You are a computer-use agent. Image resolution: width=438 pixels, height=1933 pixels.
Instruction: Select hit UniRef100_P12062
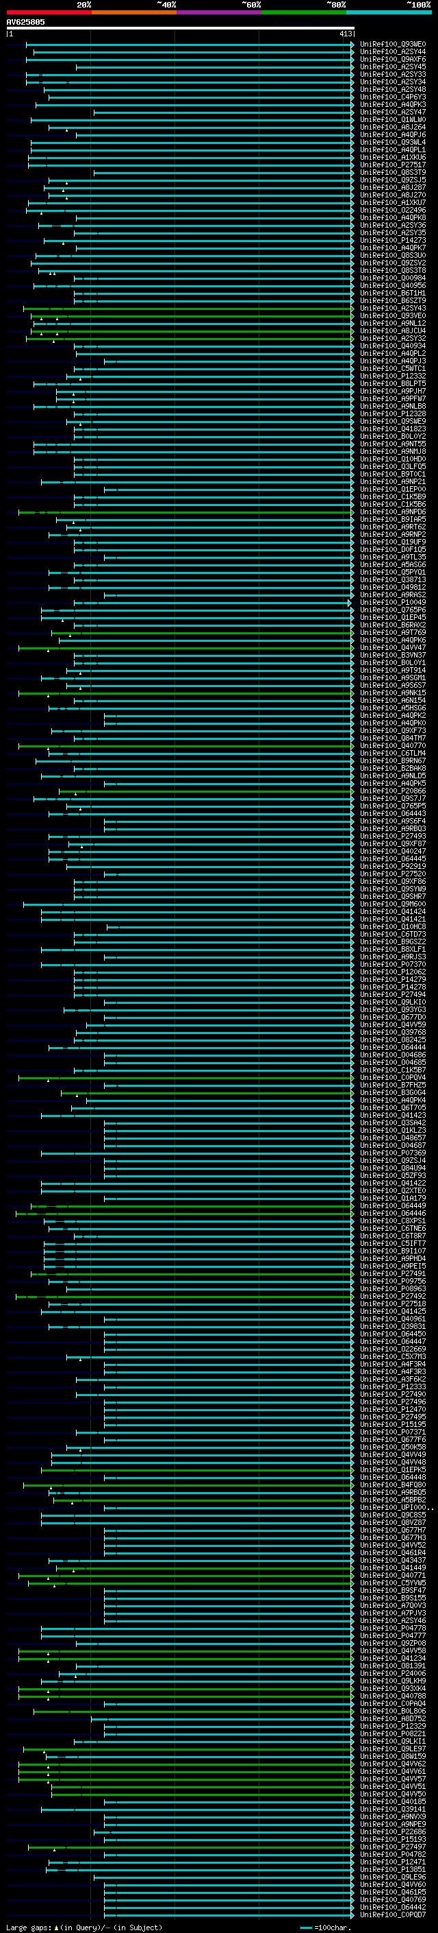click(x=393, y=972)
